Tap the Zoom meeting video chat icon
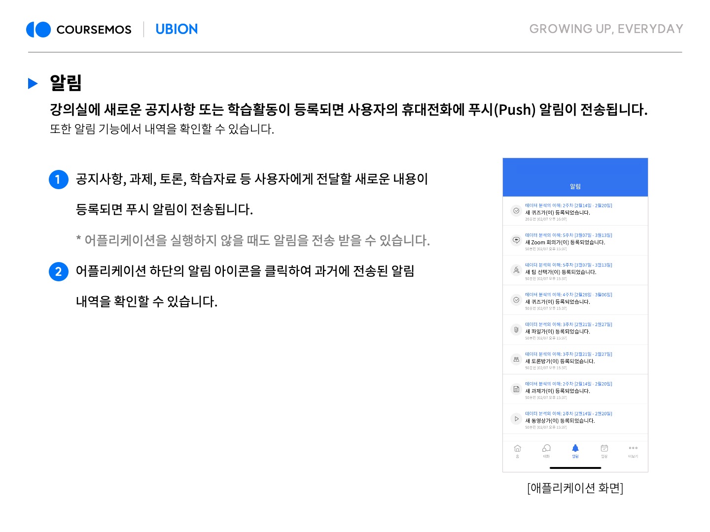 [x=516, y=240]
